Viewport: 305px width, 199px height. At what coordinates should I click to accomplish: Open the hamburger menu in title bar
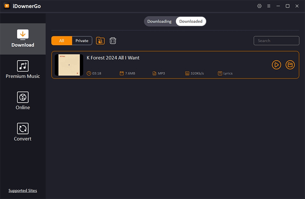click(269, 6)
